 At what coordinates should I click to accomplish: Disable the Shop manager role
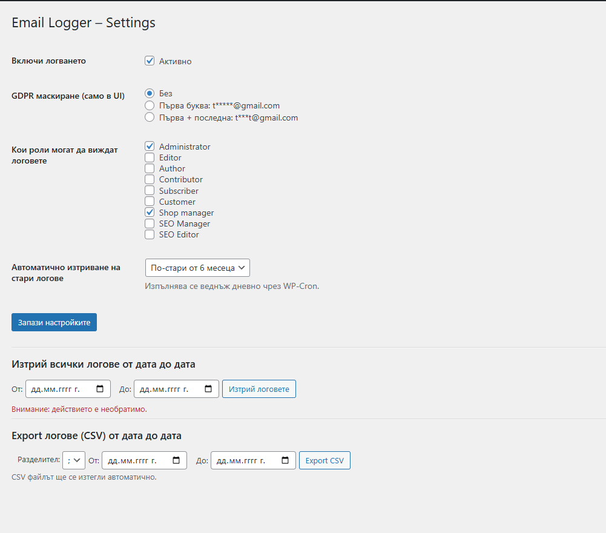pos(149,213)
